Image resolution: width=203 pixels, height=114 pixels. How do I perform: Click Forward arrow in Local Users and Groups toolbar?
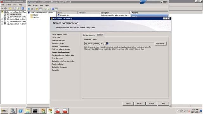32,9
